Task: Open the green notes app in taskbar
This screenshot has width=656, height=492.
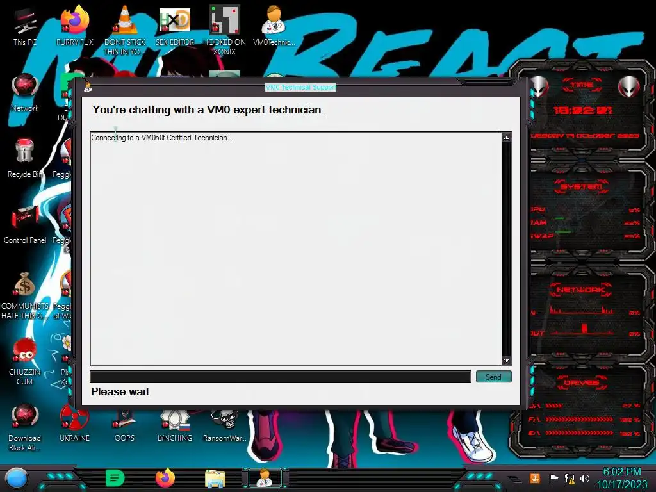Action: coord(115,478)
